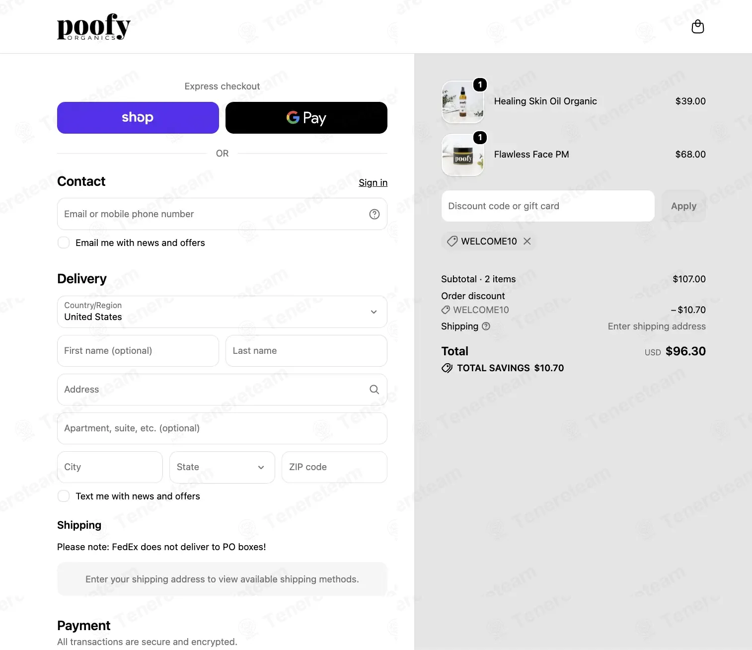
Task: Remove the WELCOME10 discount code
Action: [x=527, y=241]
